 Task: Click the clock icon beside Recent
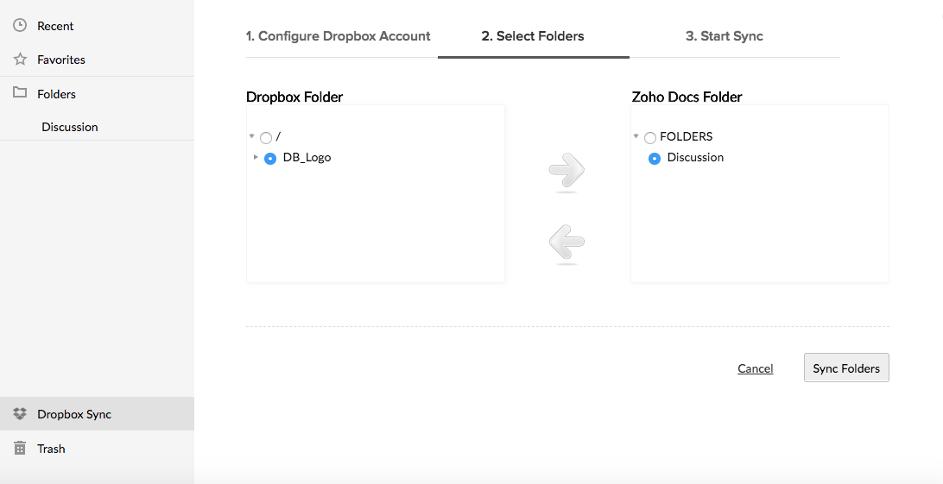pyautogui.click(x=20, y=25)
